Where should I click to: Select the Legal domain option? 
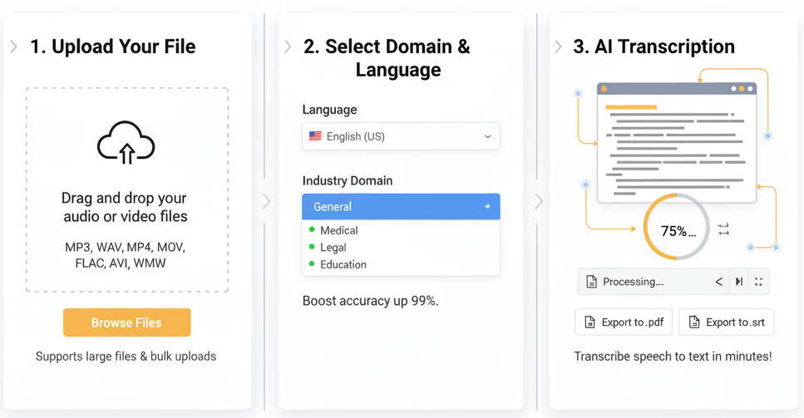pos(333,248)
